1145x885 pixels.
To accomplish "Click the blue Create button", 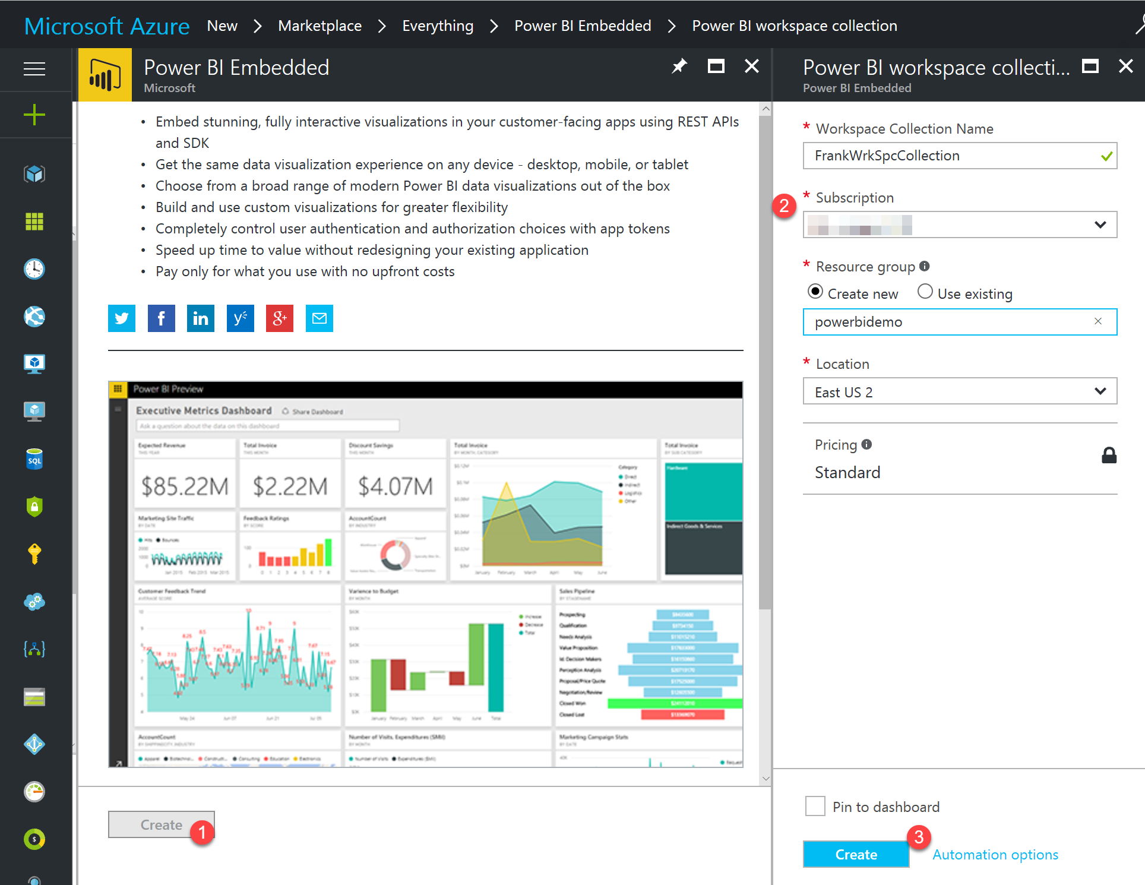I will (x=856, y=854).
